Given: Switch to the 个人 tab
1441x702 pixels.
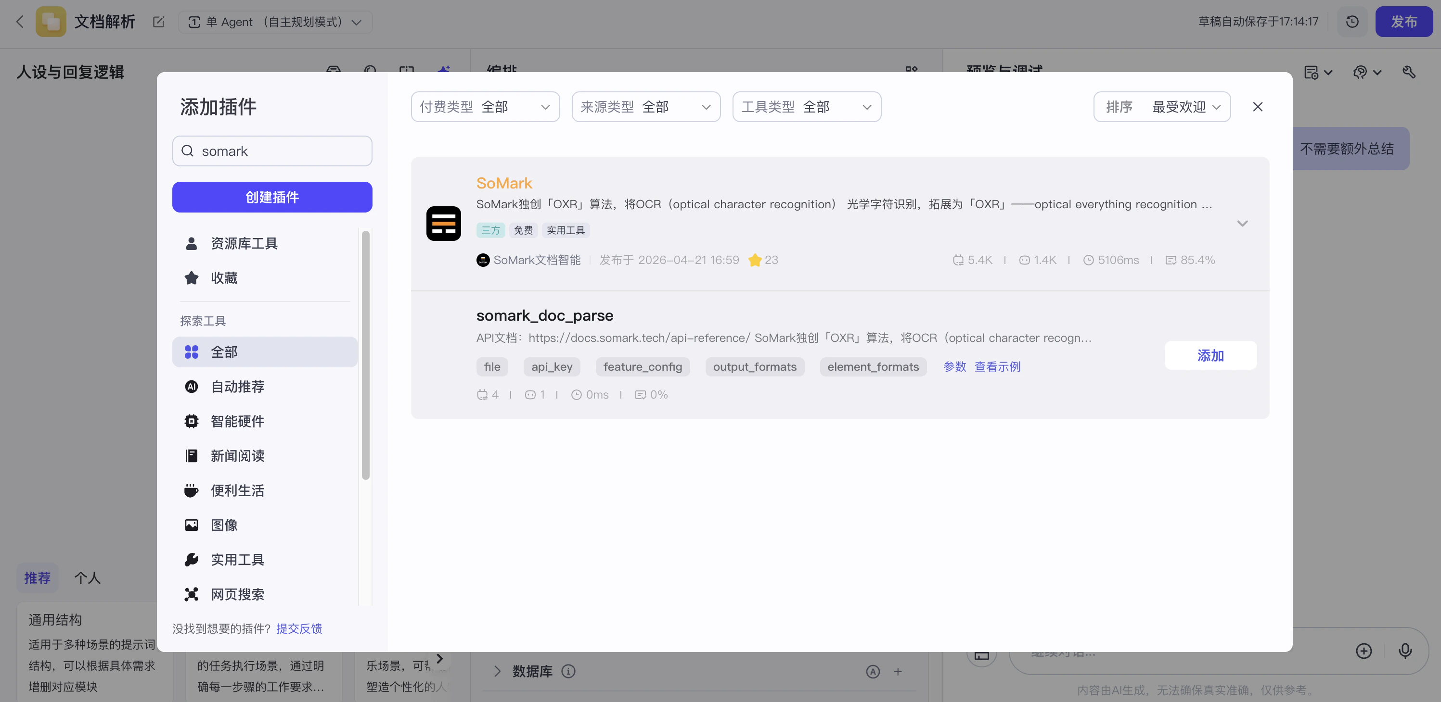Looking at the screenshot, I should pyautogui.click(x=87, y=577).
